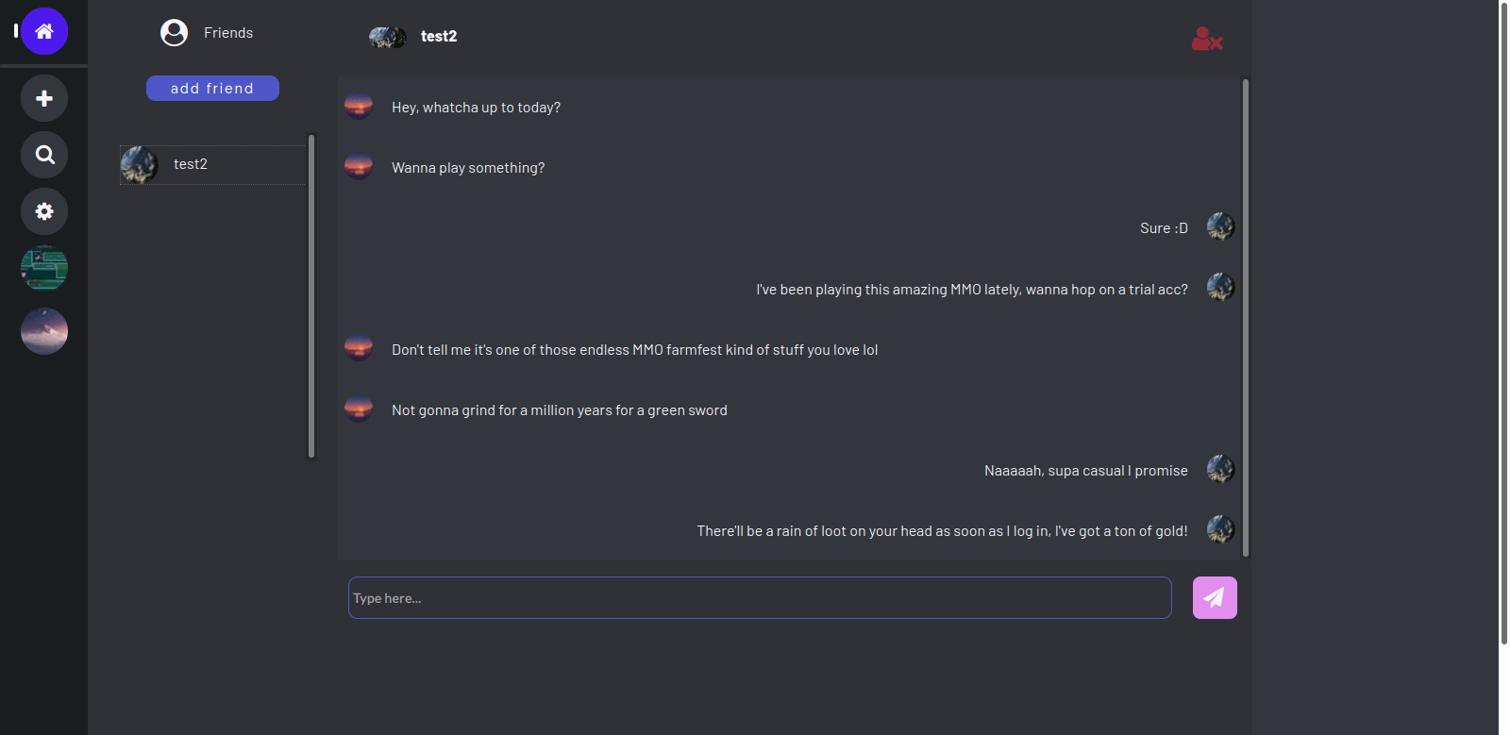1510x735 pixels.
Task: Send a message with the paper plane icon
Action: pyautogui.click(x=1215, y=597)
